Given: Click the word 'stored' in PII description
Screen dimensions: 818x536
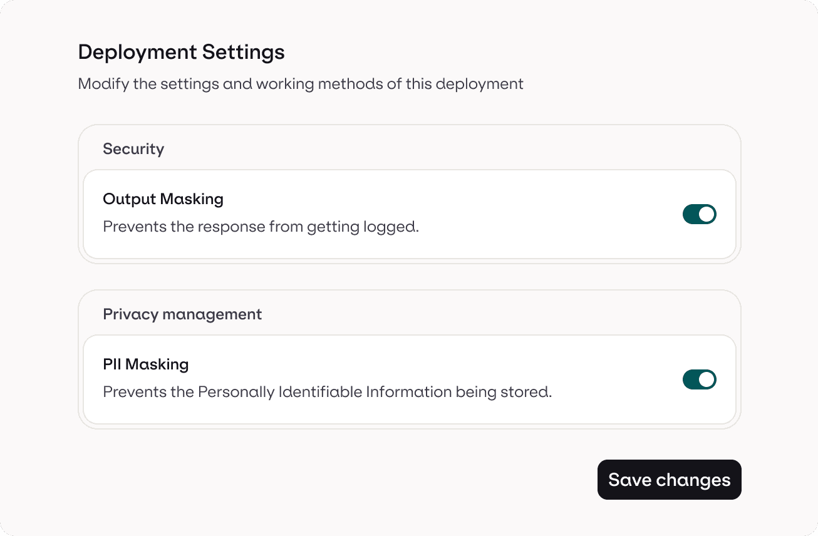Looking at the screenshot, I should [529, 393].
